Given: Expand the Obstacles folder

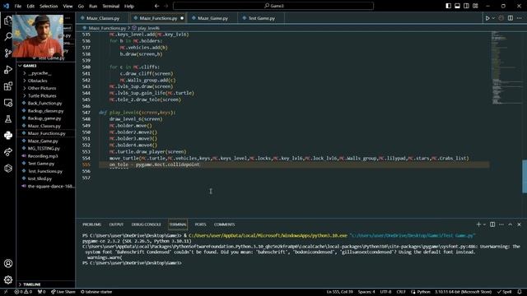Looking at the screenshot, I should 37,81.
